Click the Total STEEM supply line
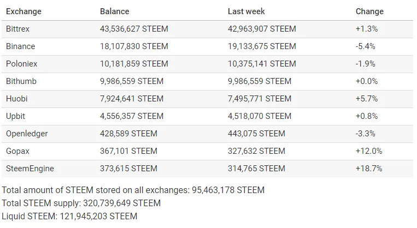 (x=81, y=203)
